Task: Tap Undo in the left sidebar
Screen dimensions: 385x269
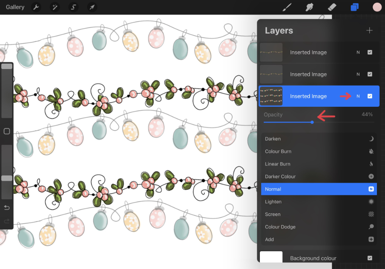Action: 6,207
